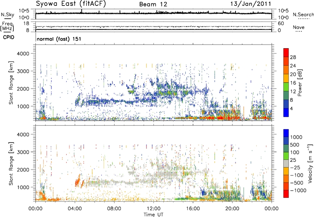Select the 'Freq. [MHz]' axis label

(x=7, y=27)
